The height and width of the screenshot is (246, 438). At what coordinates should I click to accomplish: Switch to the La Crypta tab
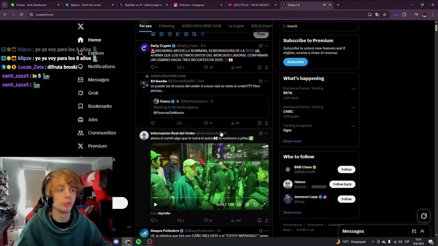coord(236,26)
